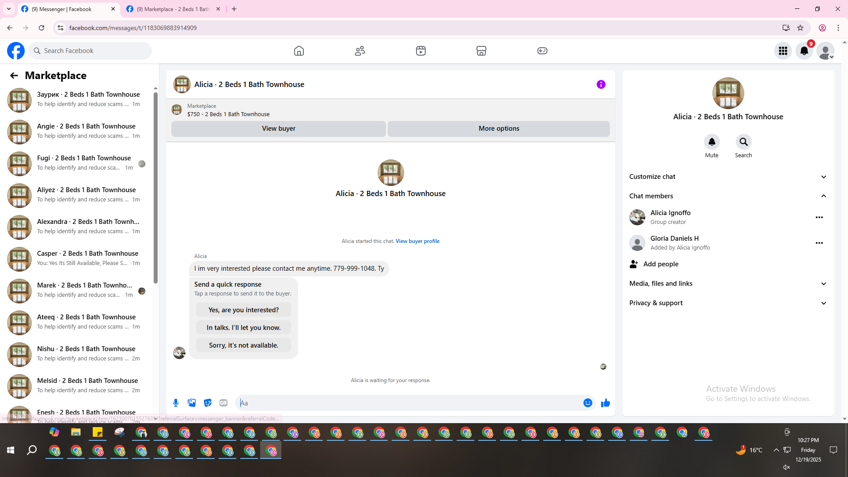Open the GIF picker icon
848x477 pixels.
coord(223,403)
